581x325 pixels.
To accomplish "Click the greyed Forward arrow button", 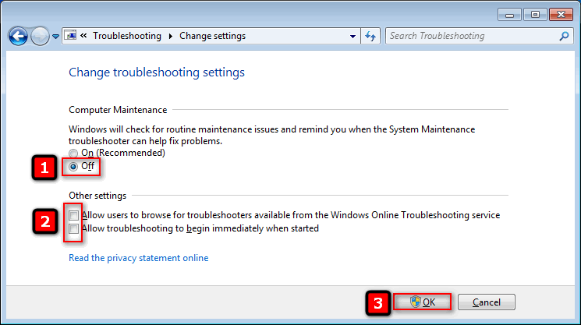I will pos(40,37).
